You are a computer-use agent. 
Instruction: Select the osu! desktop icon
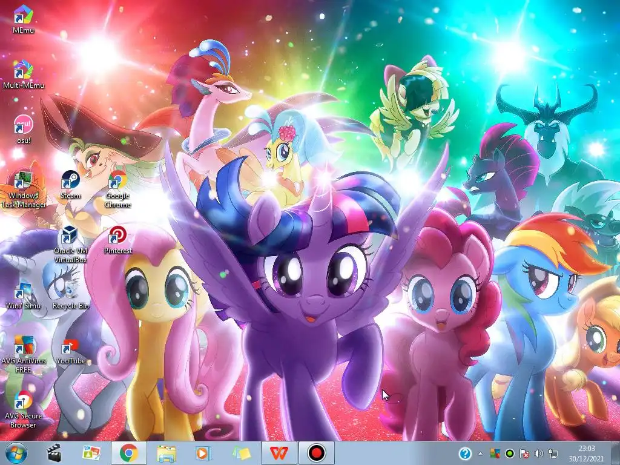[23, 130]
